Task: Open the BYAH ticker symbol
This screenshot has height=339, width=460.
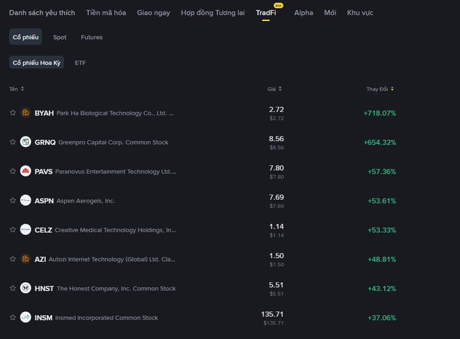Action: click(x=44, y=113)
